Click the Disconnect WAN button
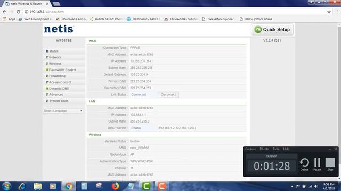The height and width of the screenshot is (191, 341). (x=168, y=94)
